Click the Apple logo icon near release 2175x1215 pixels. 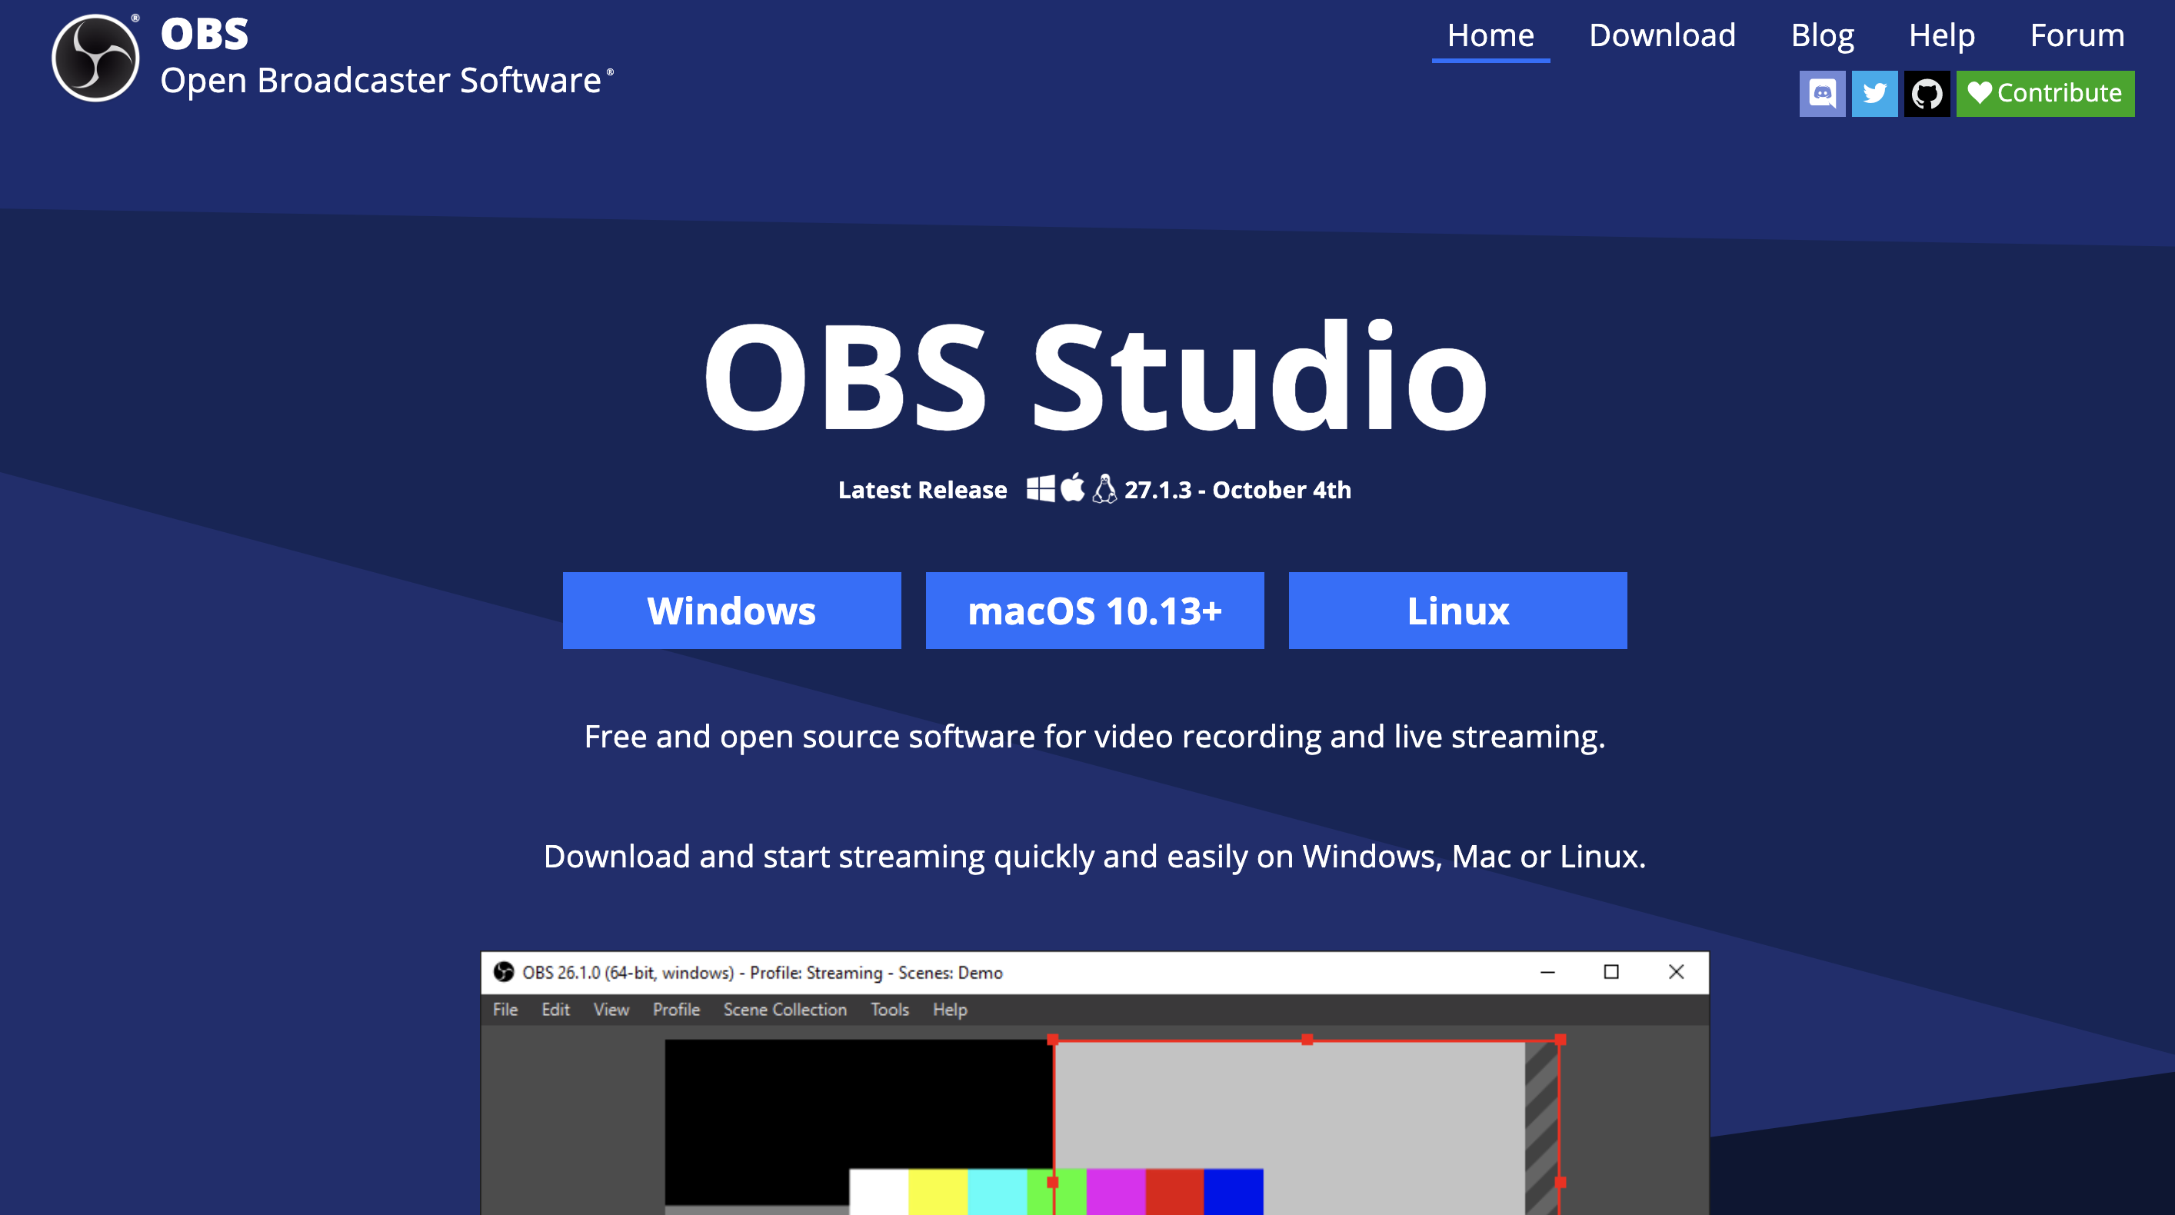click(x=1072, y=488)
